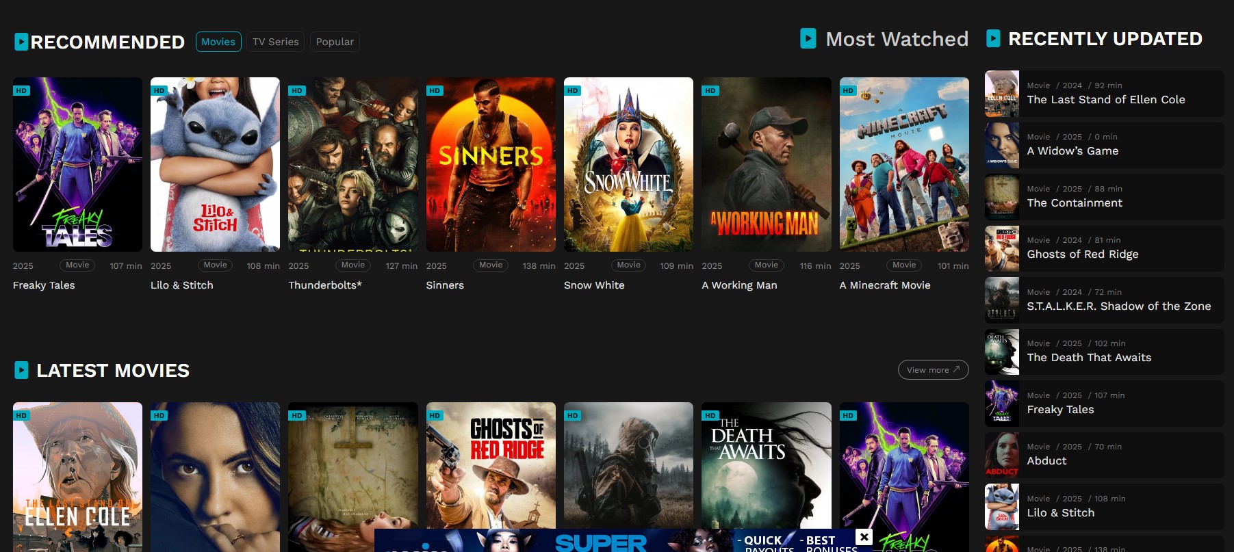The image size is (1234, 552).
Task: Select the Movies tab under Recommended
Action: click(x=218, y=42)
